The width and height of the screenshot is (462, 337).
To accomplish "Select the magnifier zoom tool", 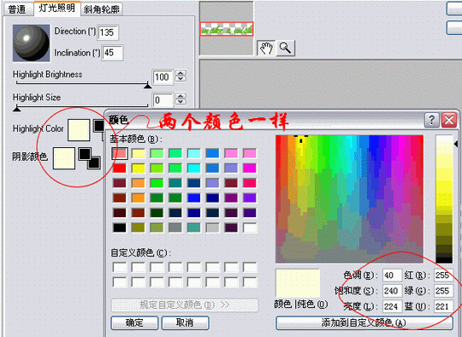I will click(285, 48).
